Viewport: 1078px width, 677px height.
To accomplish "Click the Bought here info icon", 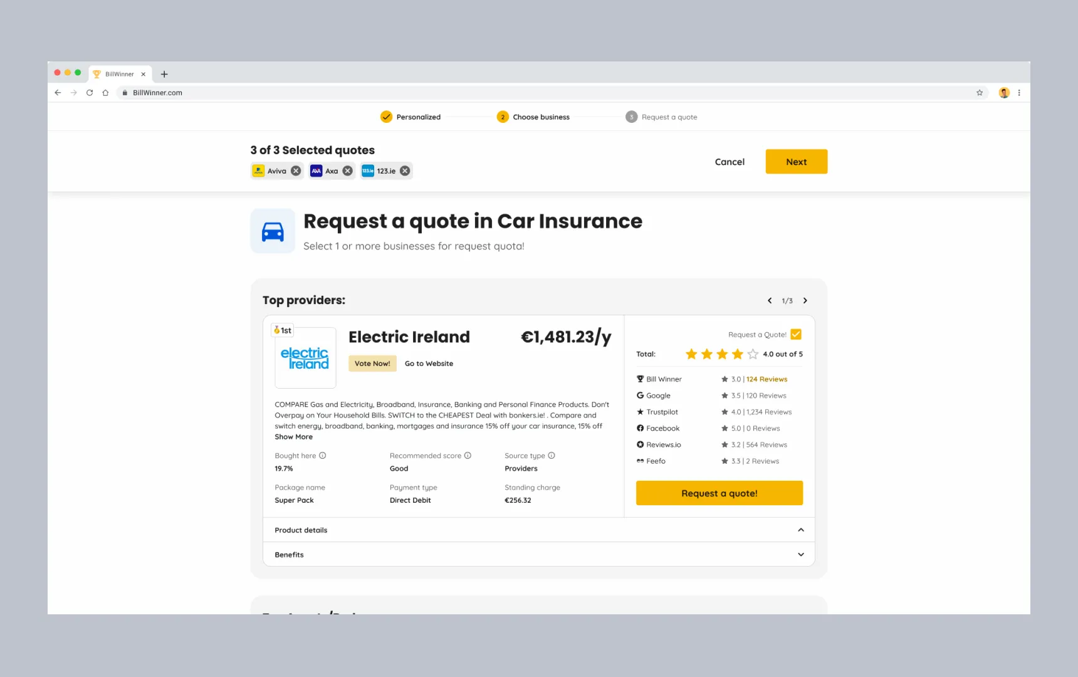I will (322, 456).
